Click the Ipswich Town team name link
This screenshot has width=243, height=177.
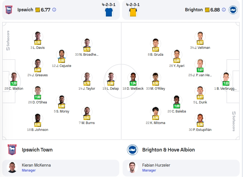tap(37, 150)
